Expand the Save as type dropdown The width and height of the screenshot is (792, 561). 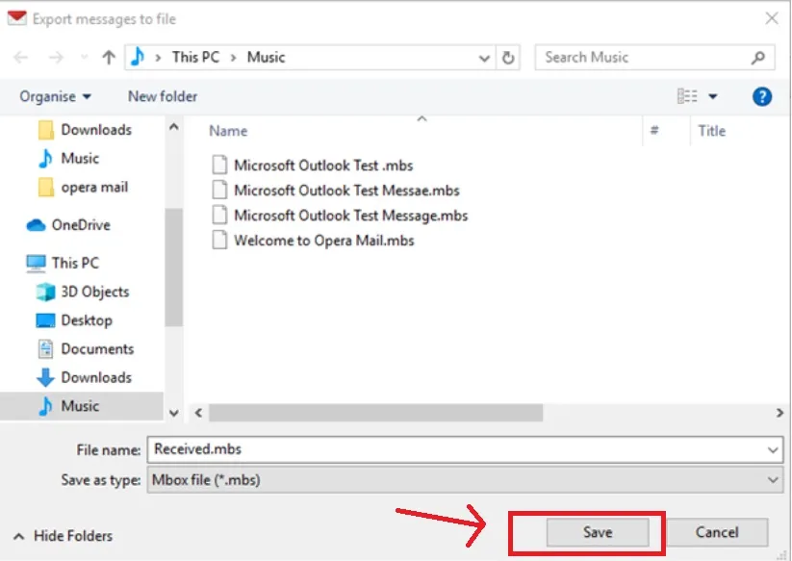774,479
